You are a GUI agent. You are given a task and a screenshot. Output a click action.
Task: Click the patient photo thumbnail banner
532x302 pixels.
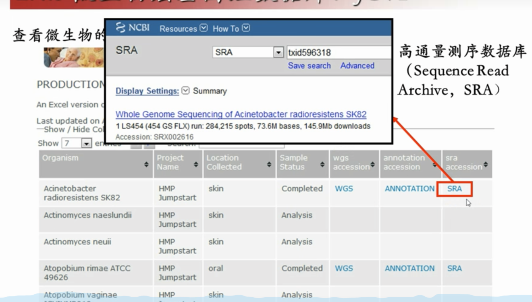pyautogui.click(x=74, y=57)
